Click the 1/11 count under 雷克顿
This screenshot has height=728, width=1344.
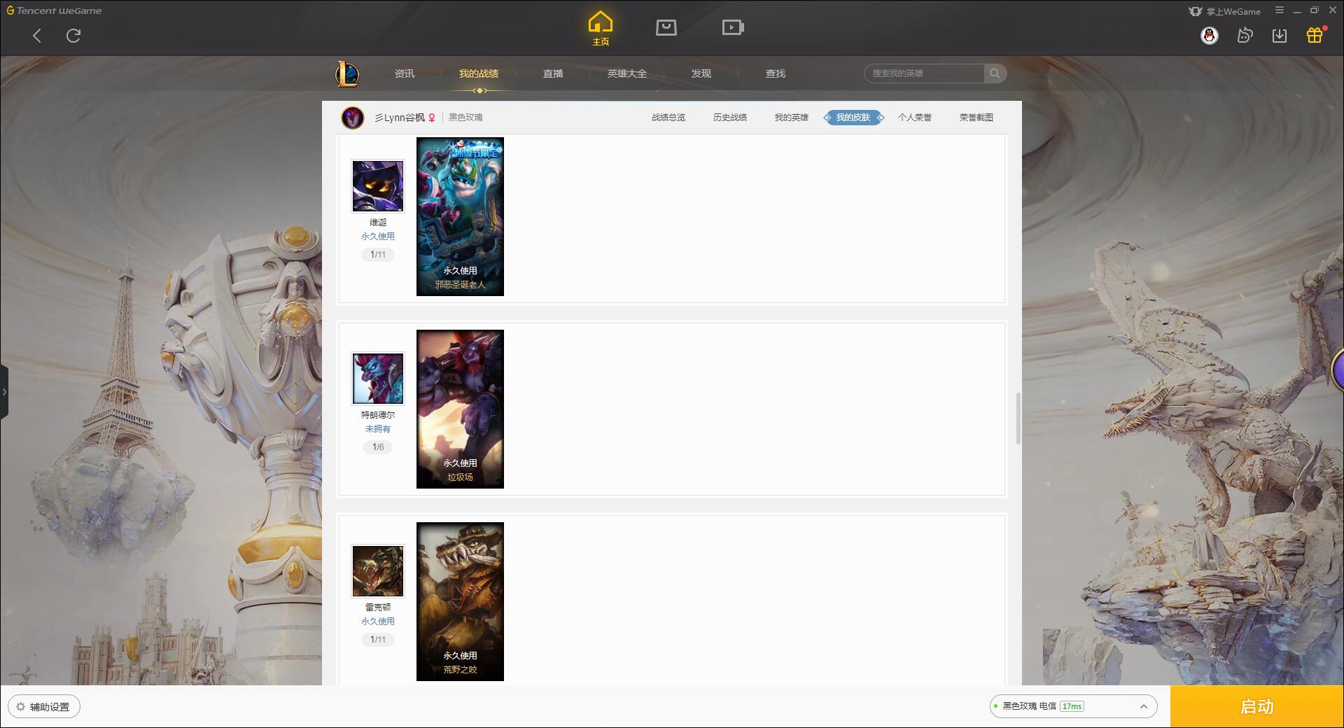click(378, 640)
